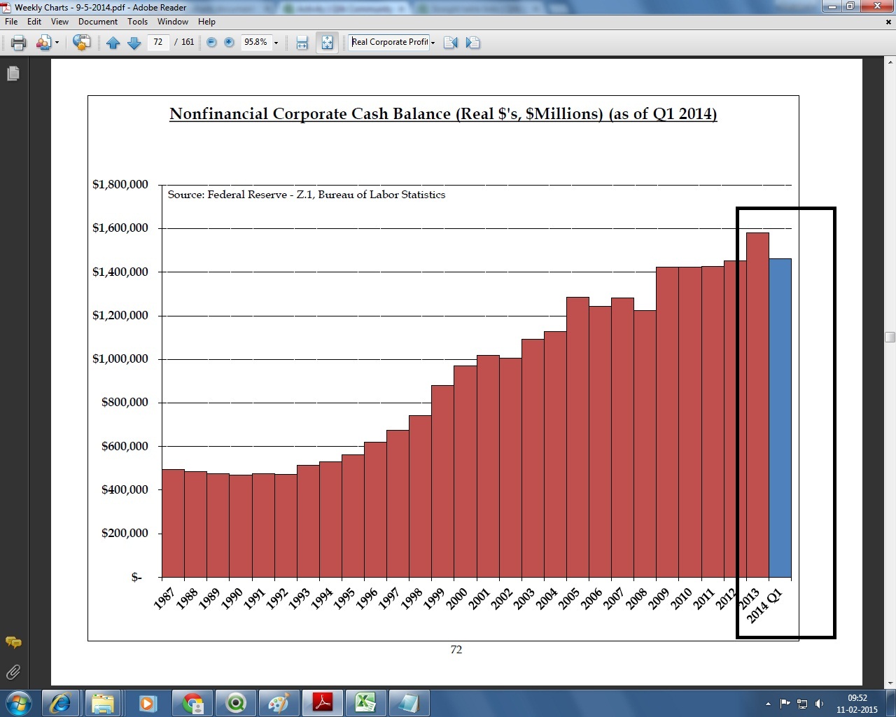Image resolution: width=896 pixels, height=717 pixels.
Task: Zoom in using the plus button
Action: tap(229, 43)
